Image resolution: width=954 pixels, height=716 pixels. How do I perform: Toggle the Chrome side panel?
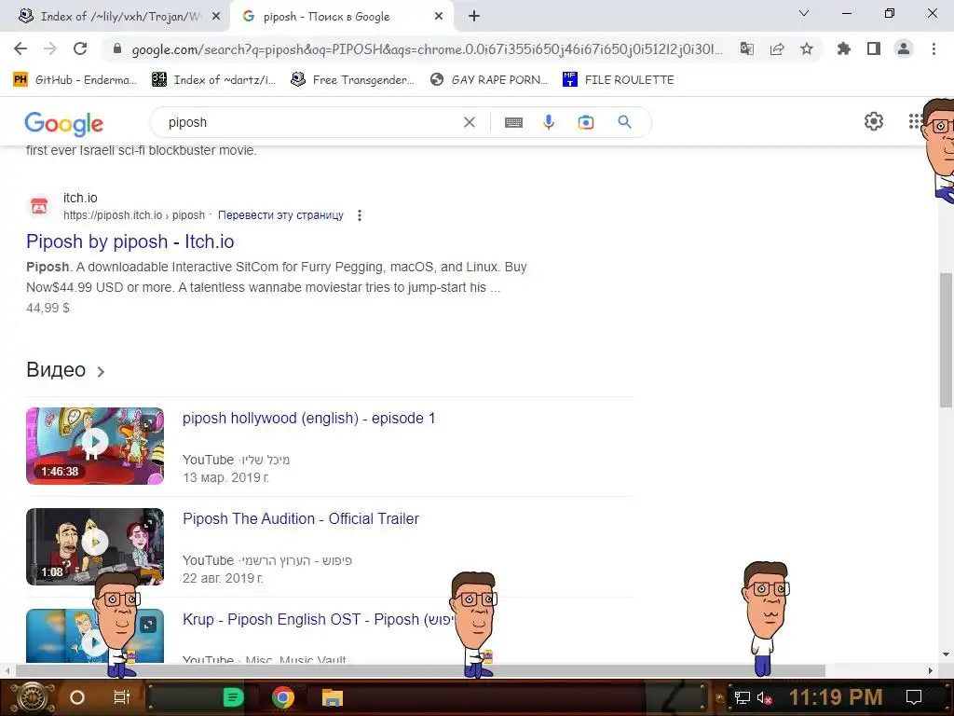tap(874, 48)
